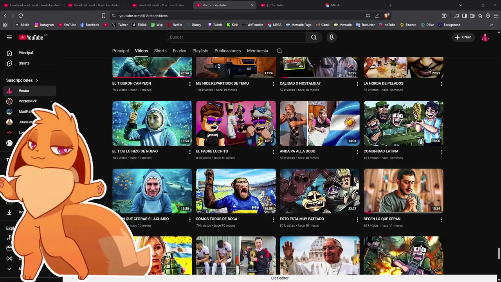Click the YouTube logo
This screenshot has height=282, width=501.
31,37
